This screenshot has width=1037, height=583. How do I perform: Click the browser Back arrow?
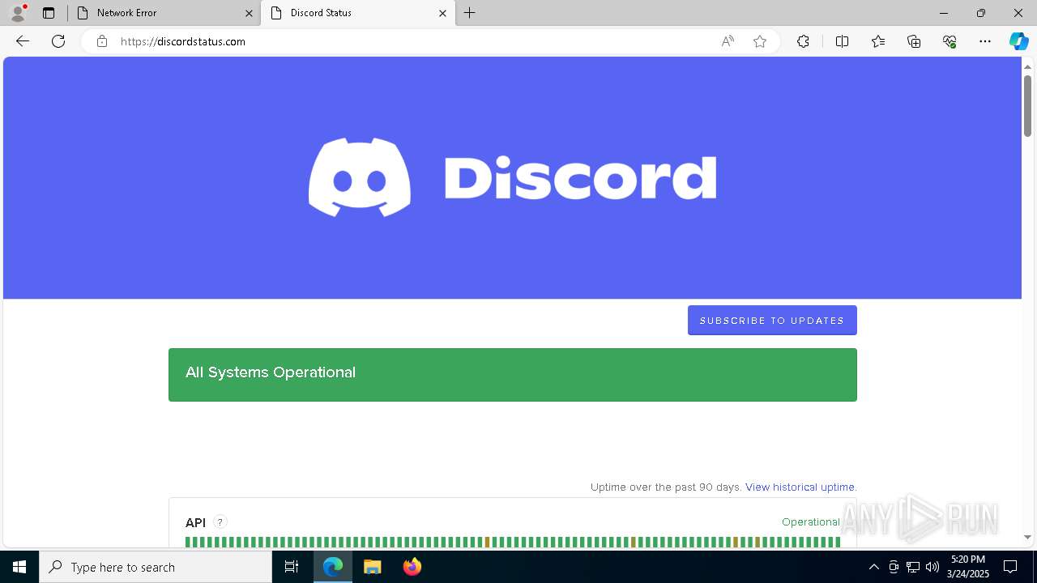[x=23, y=41]
